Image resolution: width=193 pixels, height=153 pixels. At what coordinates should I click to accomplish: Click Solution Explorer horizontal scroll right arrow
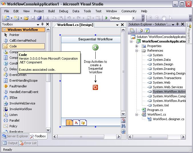pos(183,137)
